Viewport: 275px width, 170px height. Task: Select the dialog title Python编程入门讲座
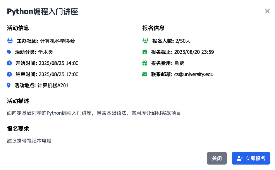pyautogui.click(x=42, y=11)
